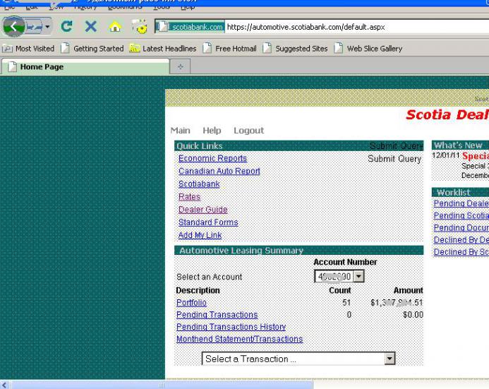Open the Pending Transactions link
The width and height of the screenshot is (489, 389).
[217, 315]
